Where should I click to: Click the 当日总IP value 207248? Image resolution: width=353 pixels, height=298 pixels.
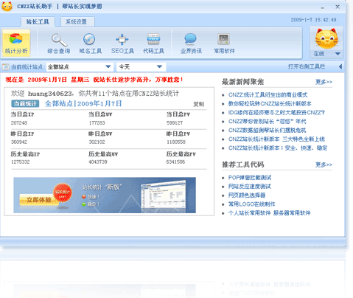pyautogui.click(x=19, y=122)
